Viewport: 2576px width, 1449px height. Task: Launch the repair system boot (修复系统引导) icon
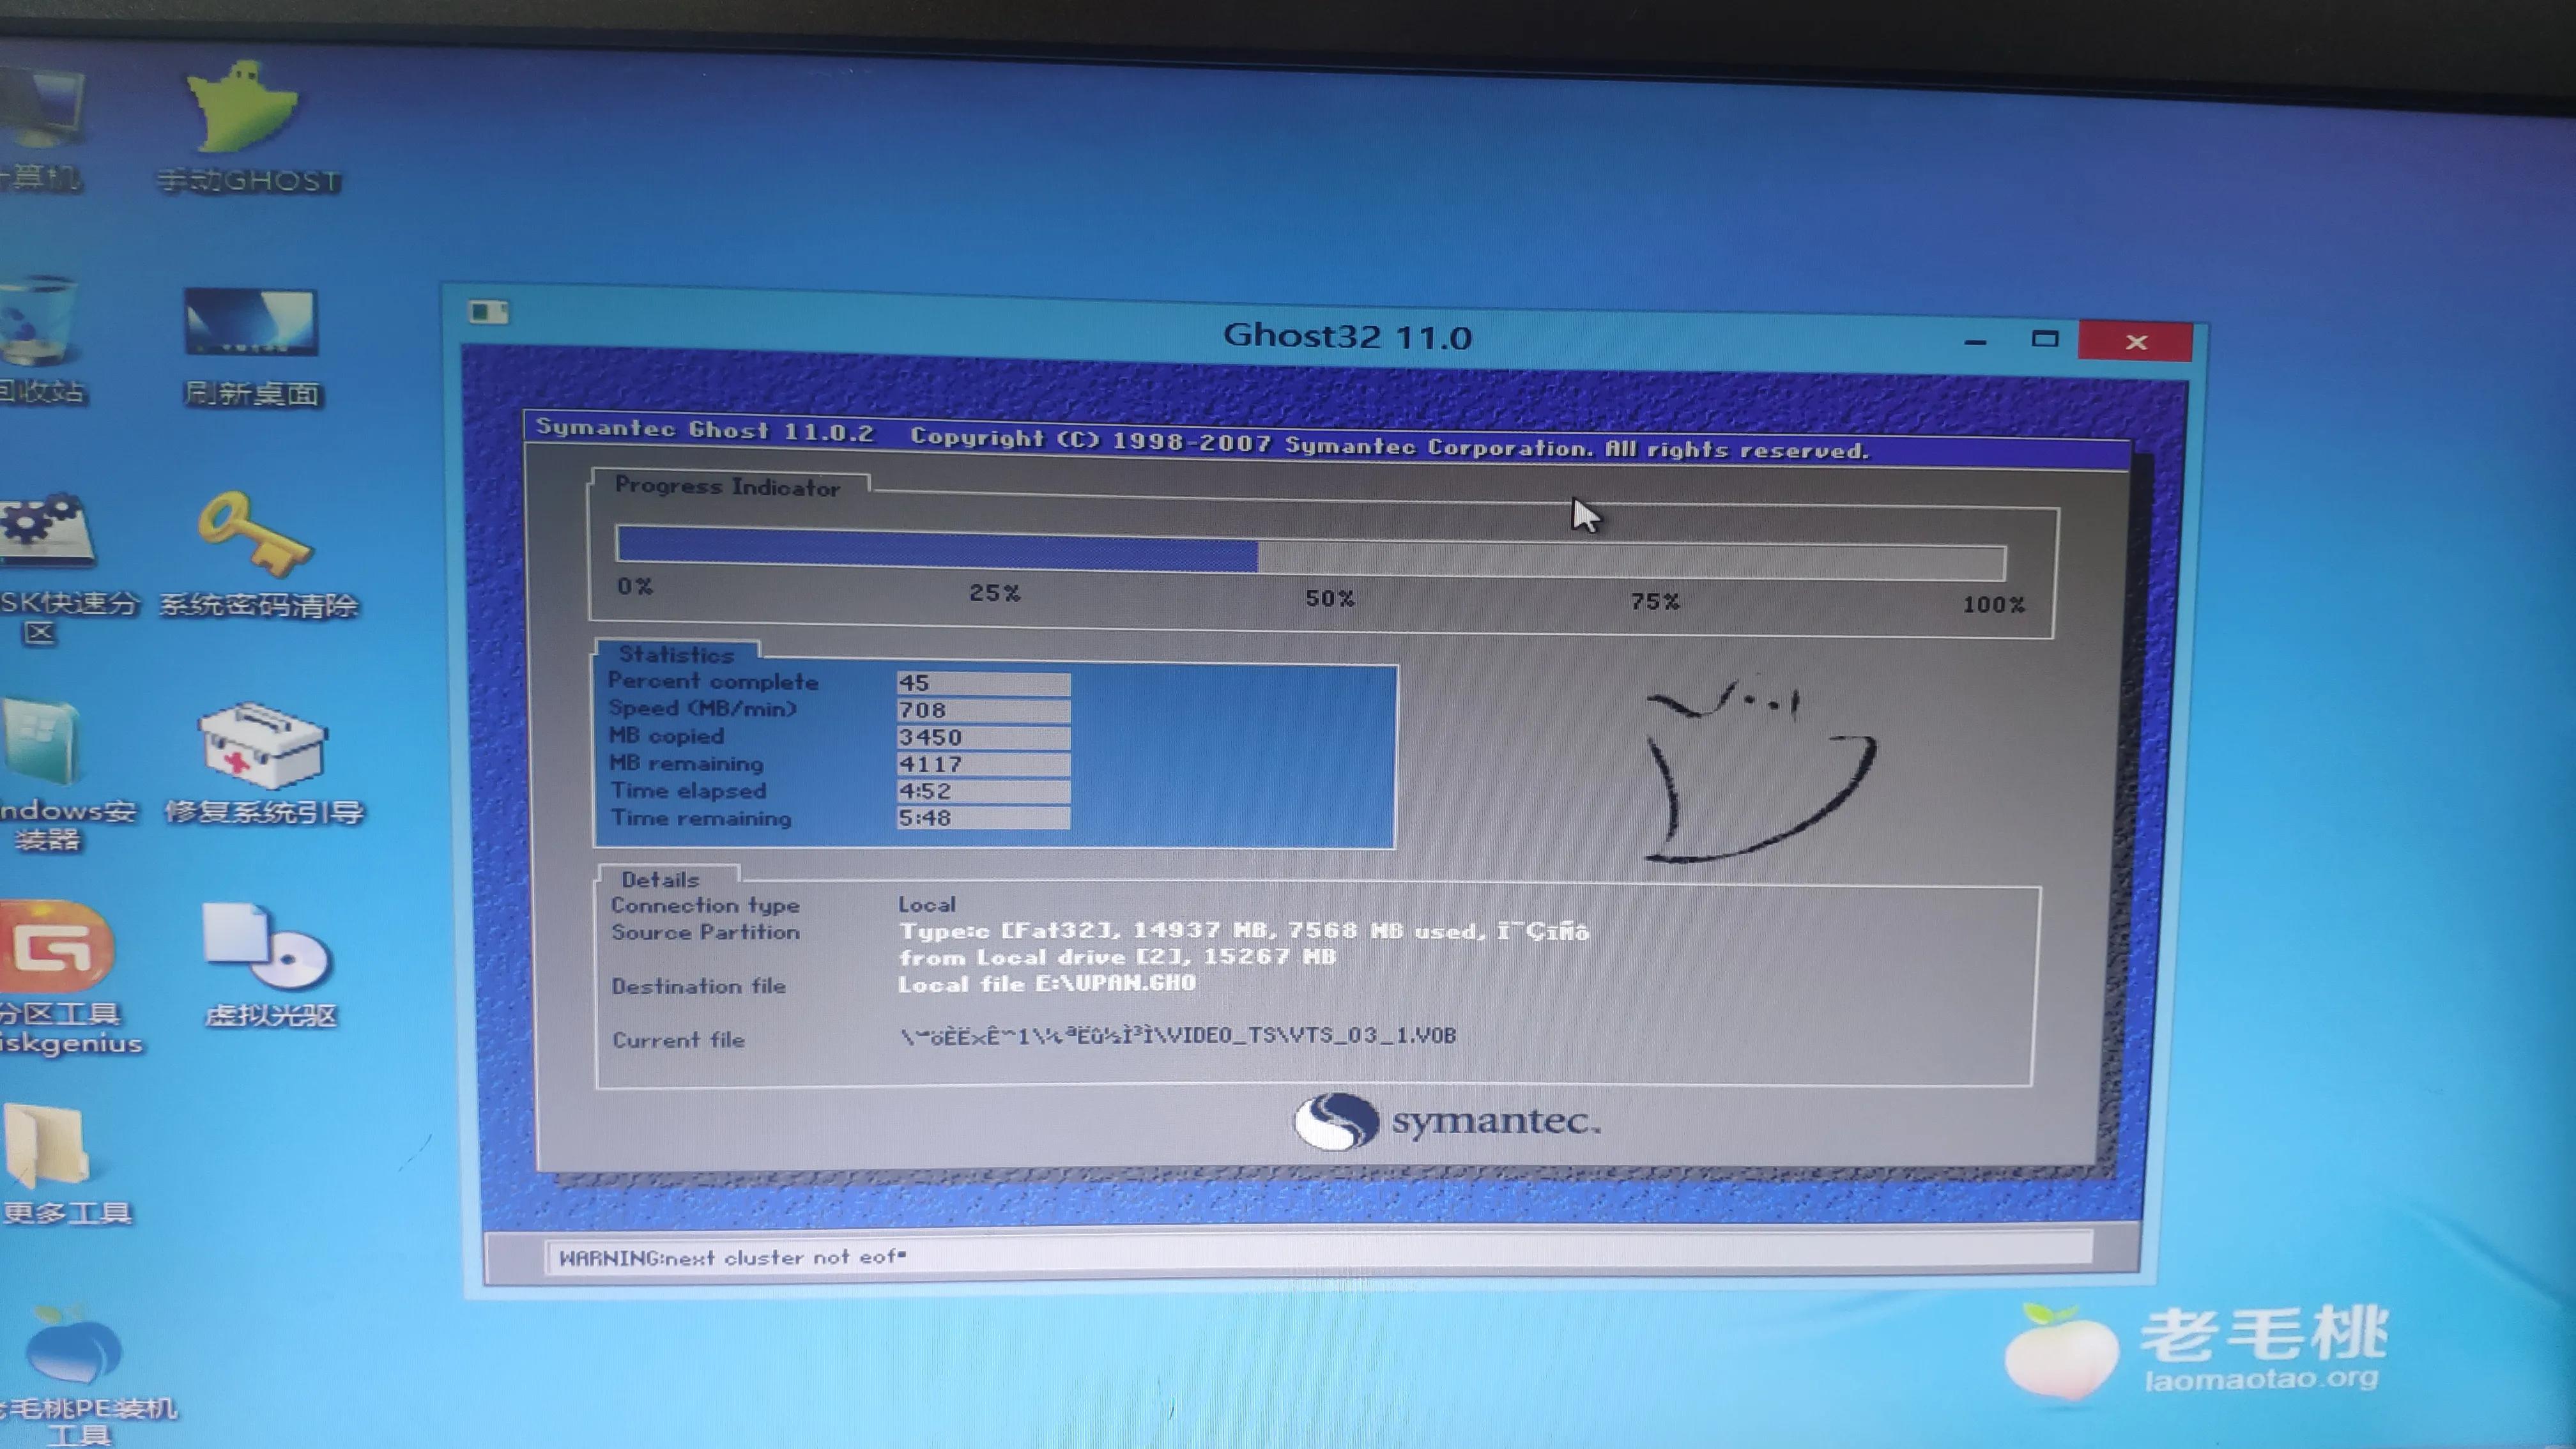pyautogui.click(x=262, y=746)
